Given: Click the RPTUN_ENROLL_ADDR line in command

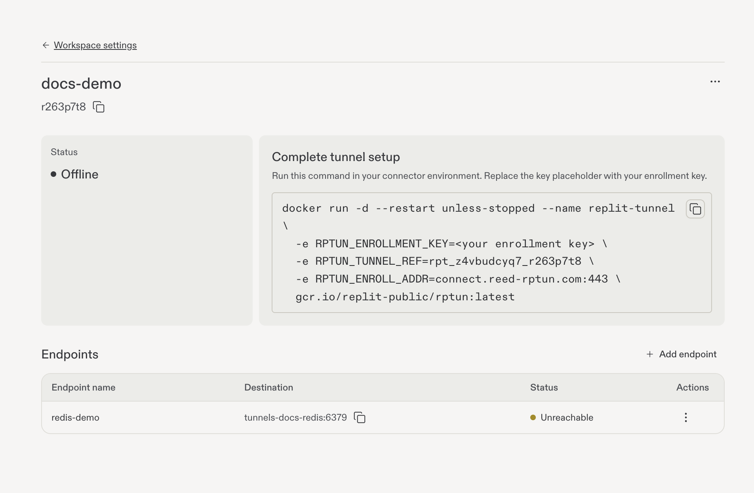Looking at the screenshot, I should click(x=458, y=279).
